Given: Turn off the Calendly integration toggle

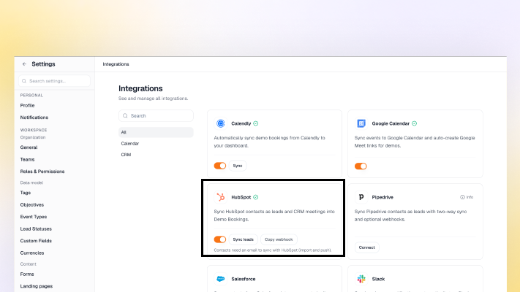Looking at the screenshot, I should (220, 166).
